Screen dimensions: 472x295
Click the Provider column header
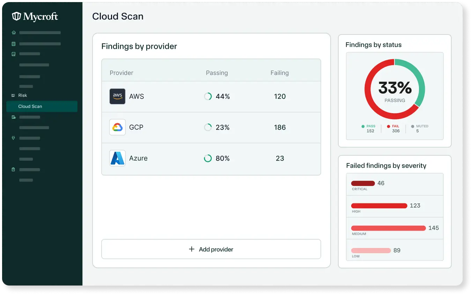click(121, 73)
